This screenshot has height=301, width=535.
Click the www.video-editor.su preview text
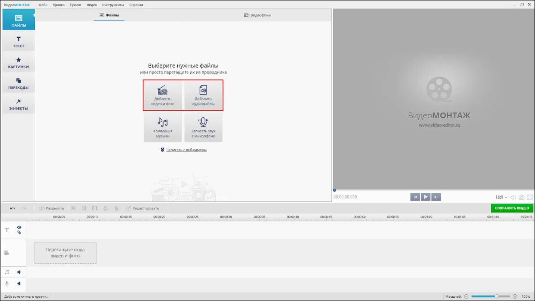pyautogui.click(x=439, y=125)
